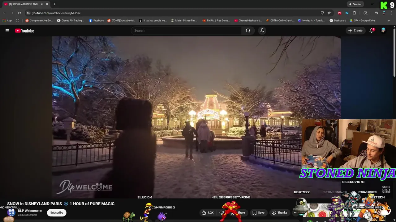Install the YouTube app from address bar
Image resolution: width=396 pixels, height=222 pixels.
point(322,13)
